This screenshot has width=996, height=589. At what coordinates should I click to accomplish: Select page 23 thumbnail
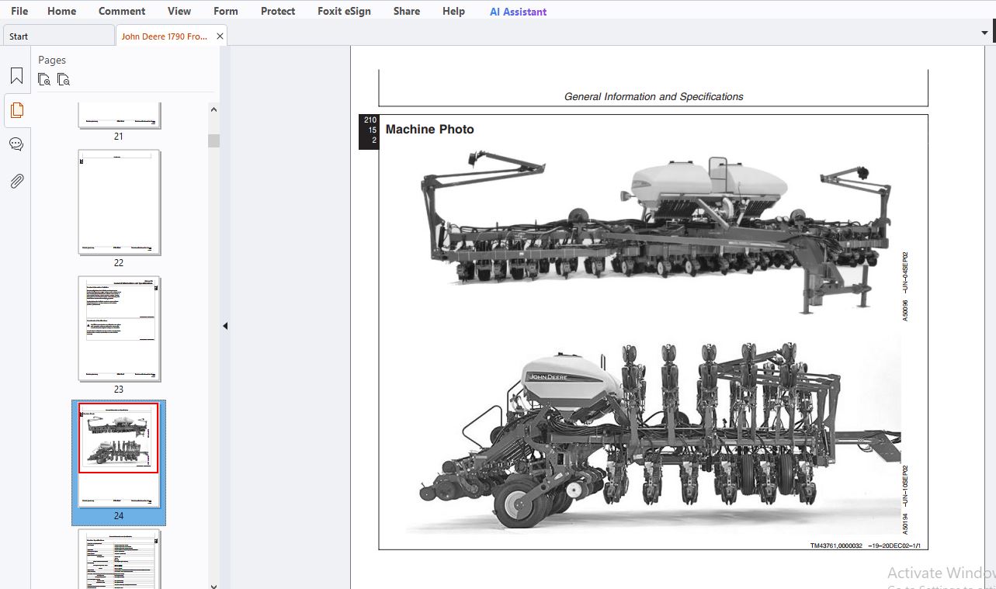pos(119,329)
